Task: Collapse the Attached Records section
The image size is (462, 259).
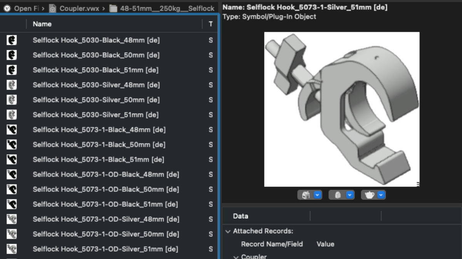Action: tap(228, 231)
